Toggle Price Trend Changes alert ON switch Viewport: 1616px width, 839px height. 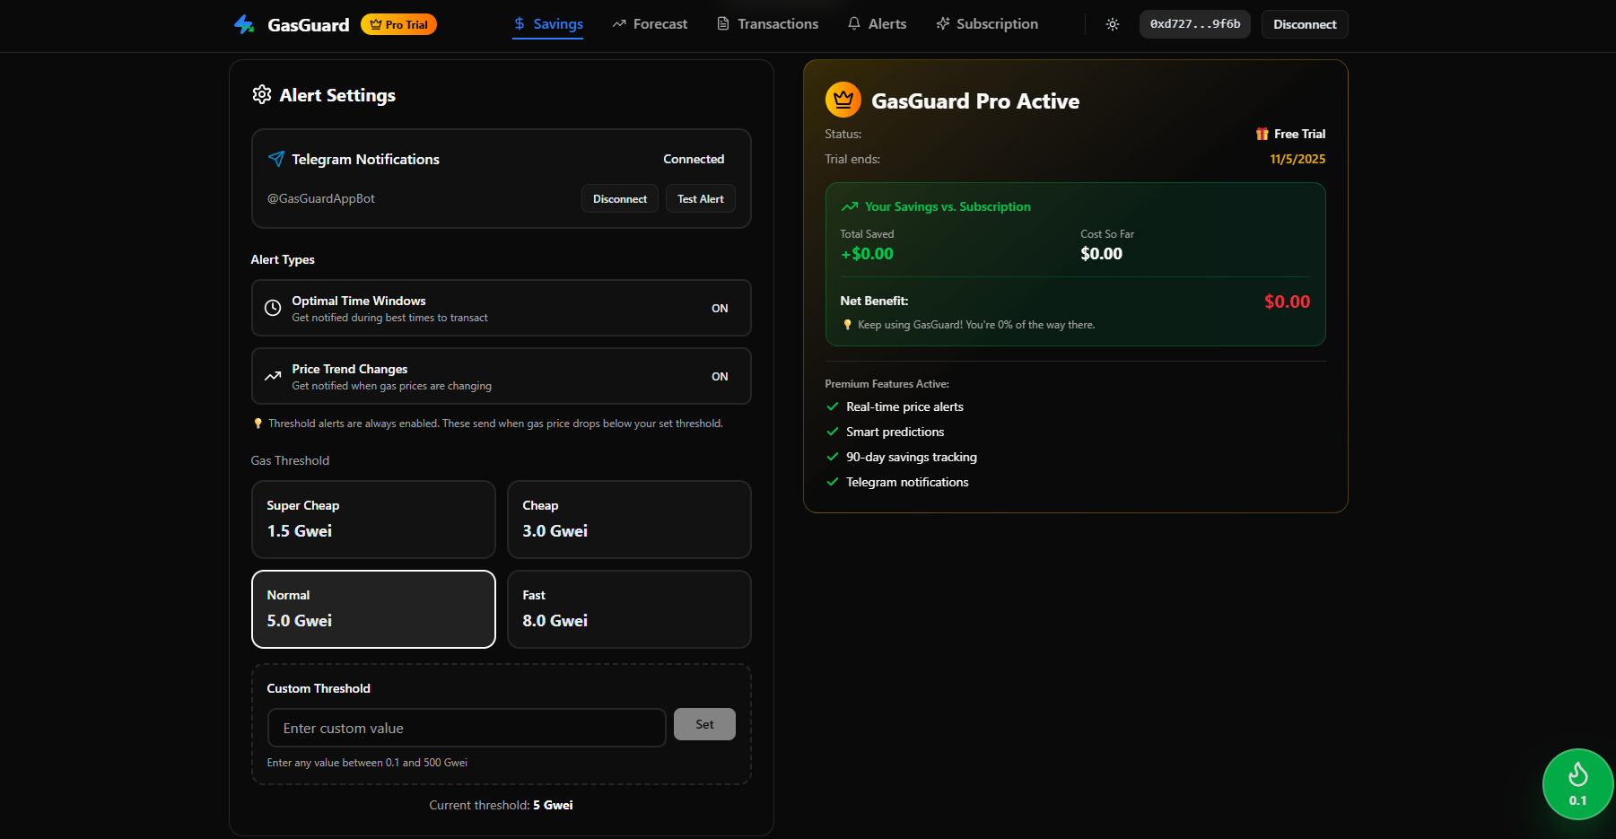(x=720, y=376)
